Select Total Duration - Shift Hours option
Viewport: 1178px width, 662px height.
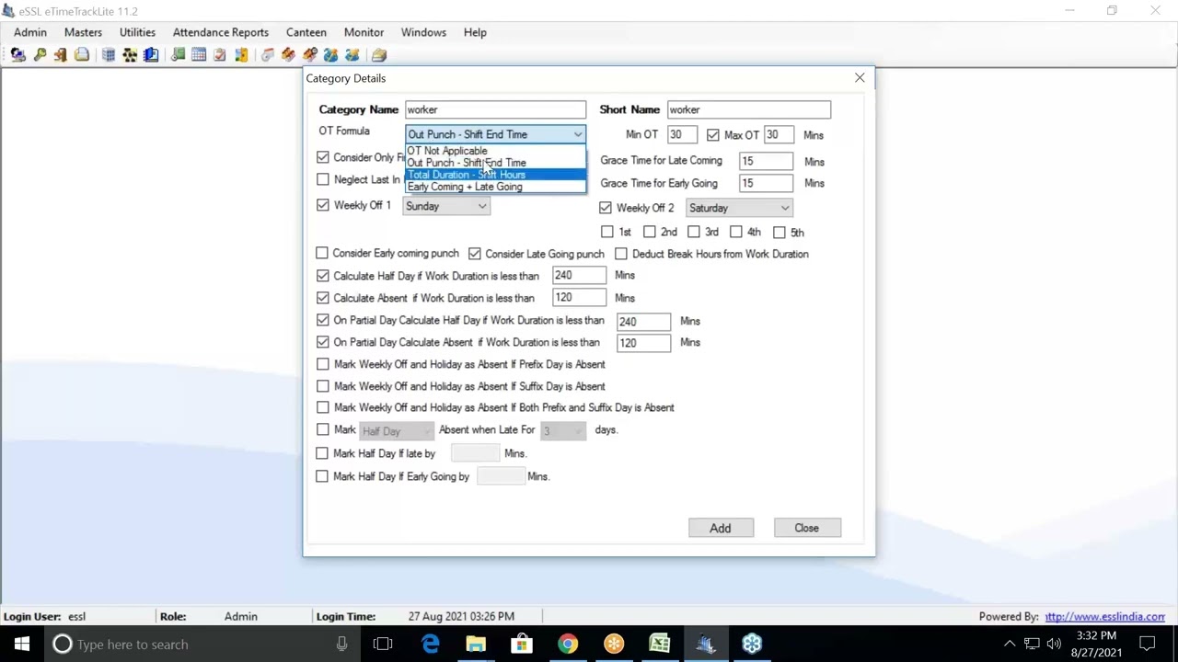(495, 175)
